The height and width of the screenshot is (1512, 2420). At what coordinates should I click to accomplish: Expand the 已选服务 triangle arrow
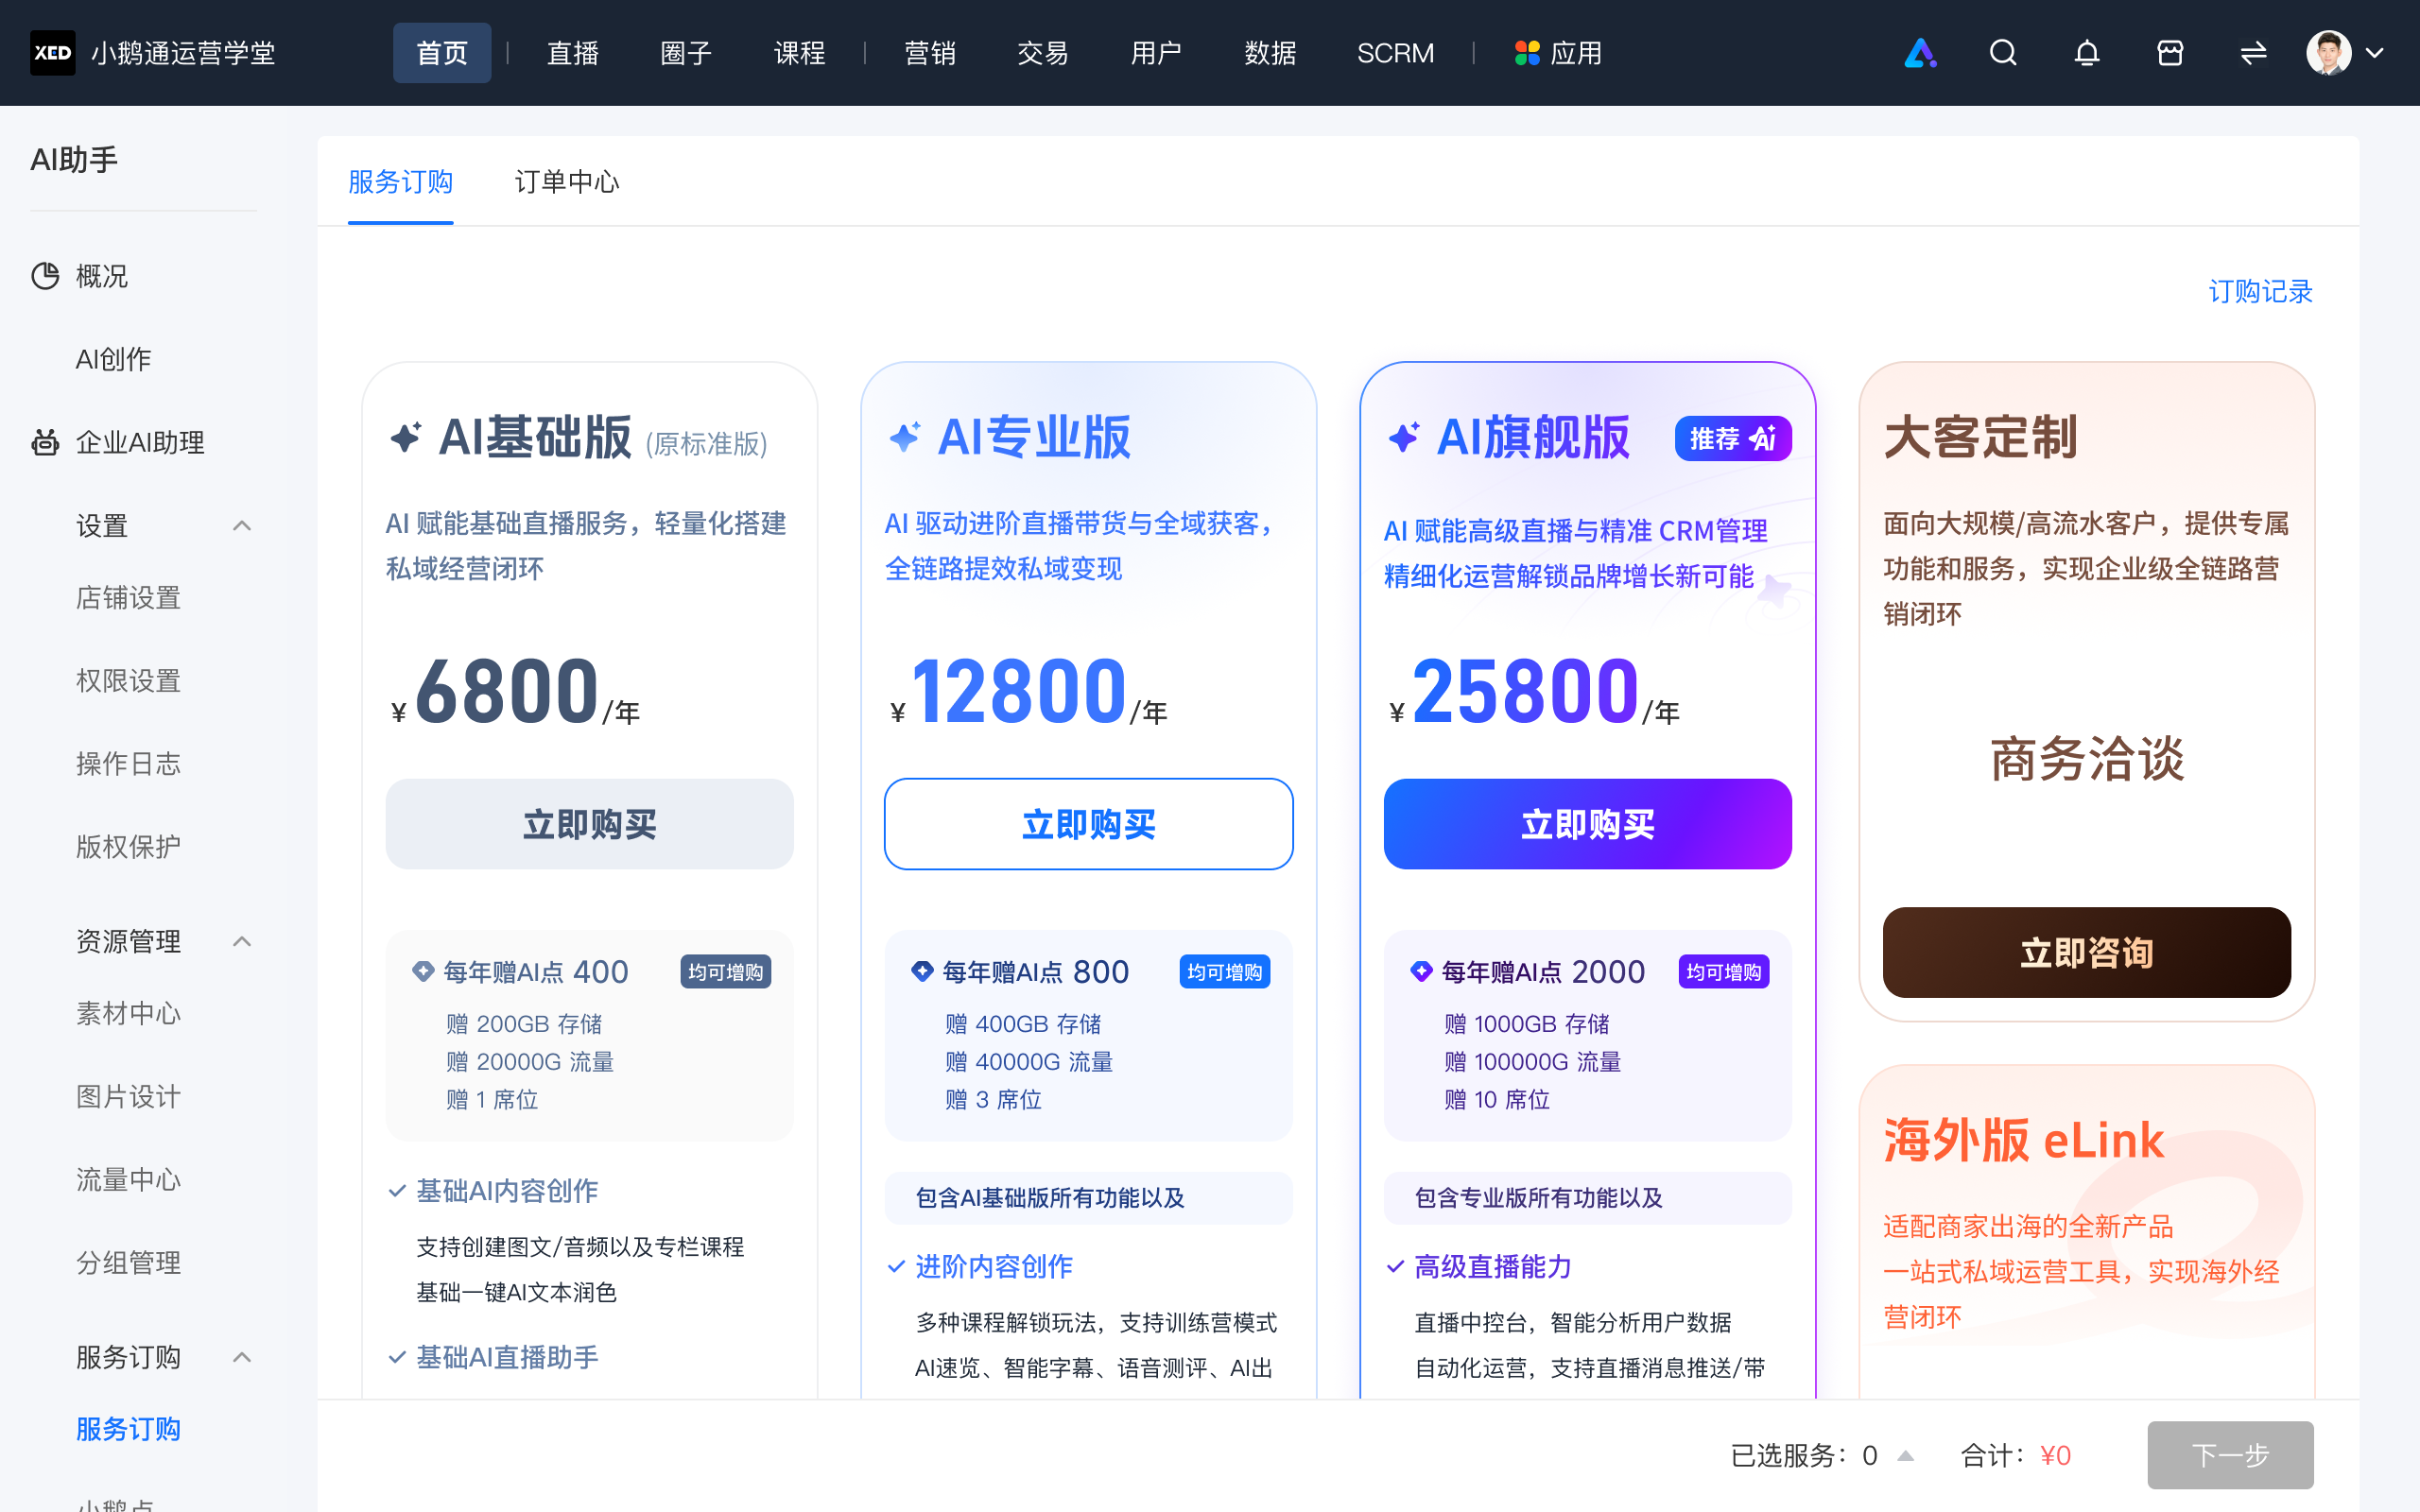coord(1905,1455)
